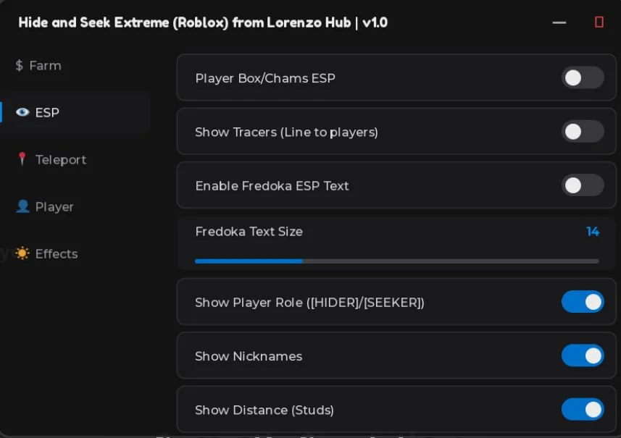Viewport: 621px width, 438px height.
Task: Disable Show Player Role toggle
Action: [x=583, y=302]
